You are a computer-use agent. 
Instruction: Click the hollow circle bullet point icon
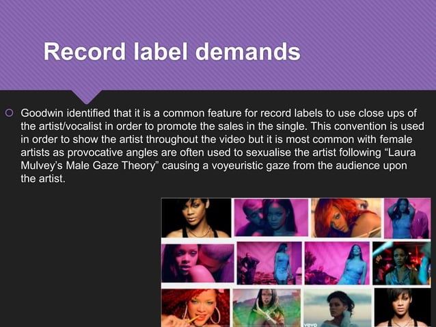tap(9, 113)
